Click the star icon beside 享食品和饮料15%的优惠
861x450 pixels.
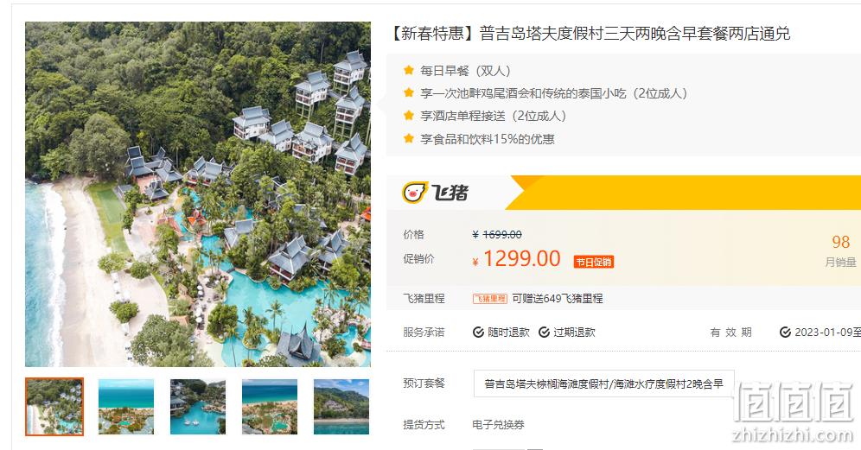[409, 138]
